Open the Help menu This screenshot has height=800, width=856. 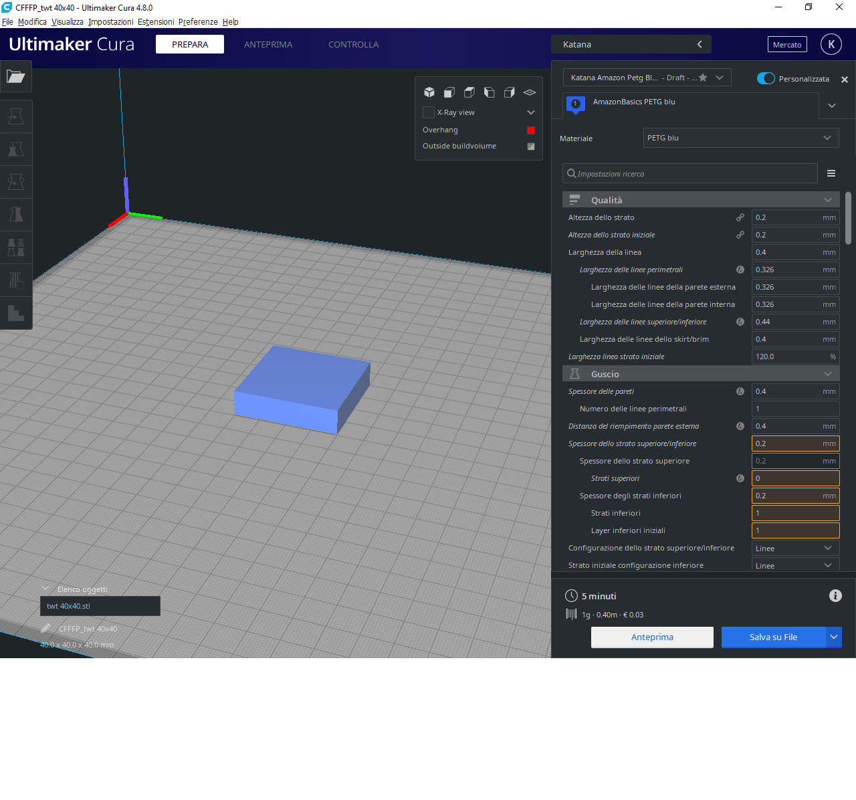(x=231, y=21)
